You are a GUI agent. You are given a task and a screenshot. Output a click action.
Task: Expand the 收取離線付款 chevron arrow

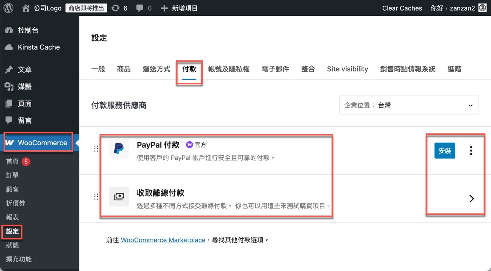click(472, 199)
